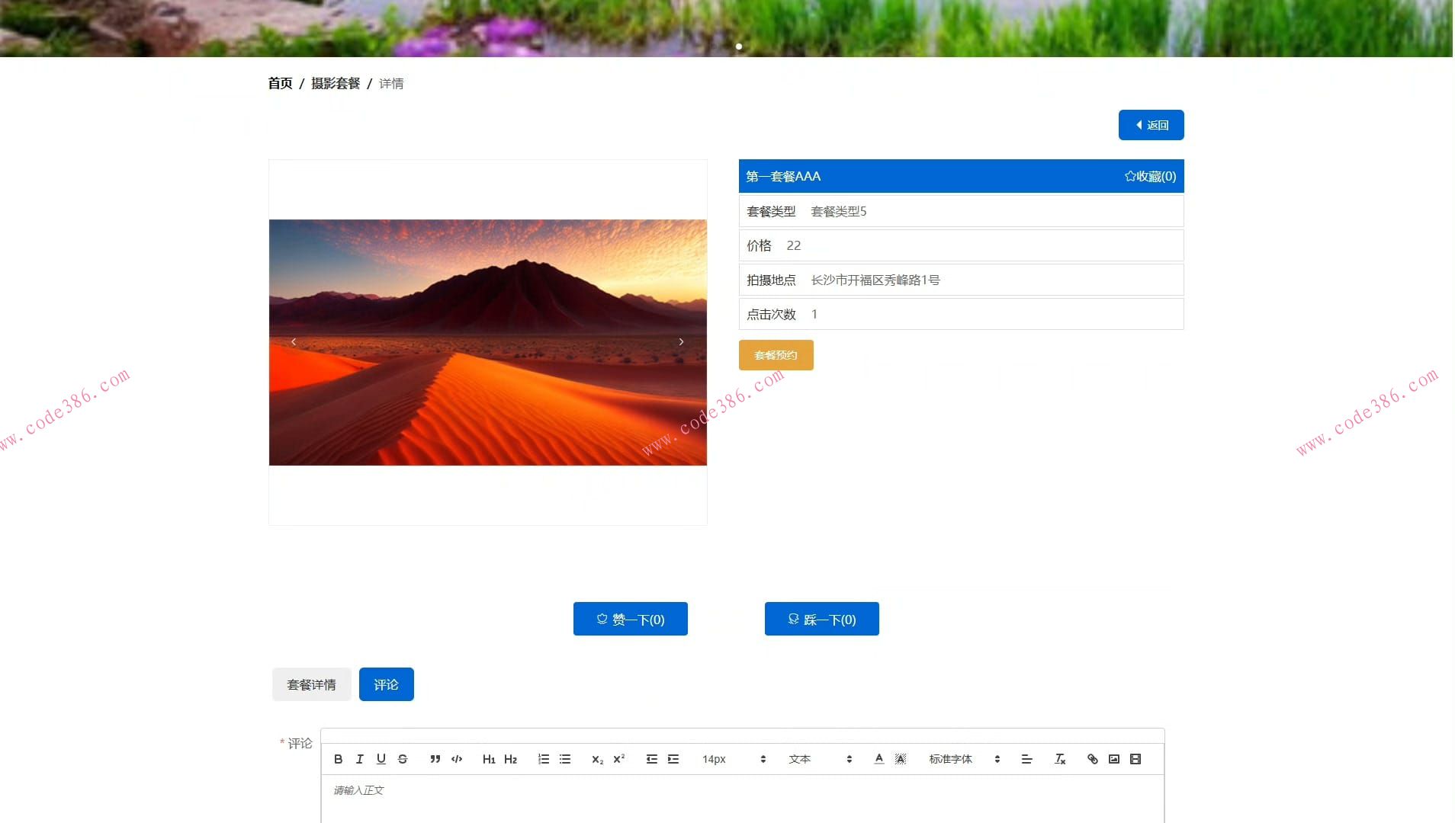
Task: Apply H1 heading in the comment editor
Action: [488, 758]
